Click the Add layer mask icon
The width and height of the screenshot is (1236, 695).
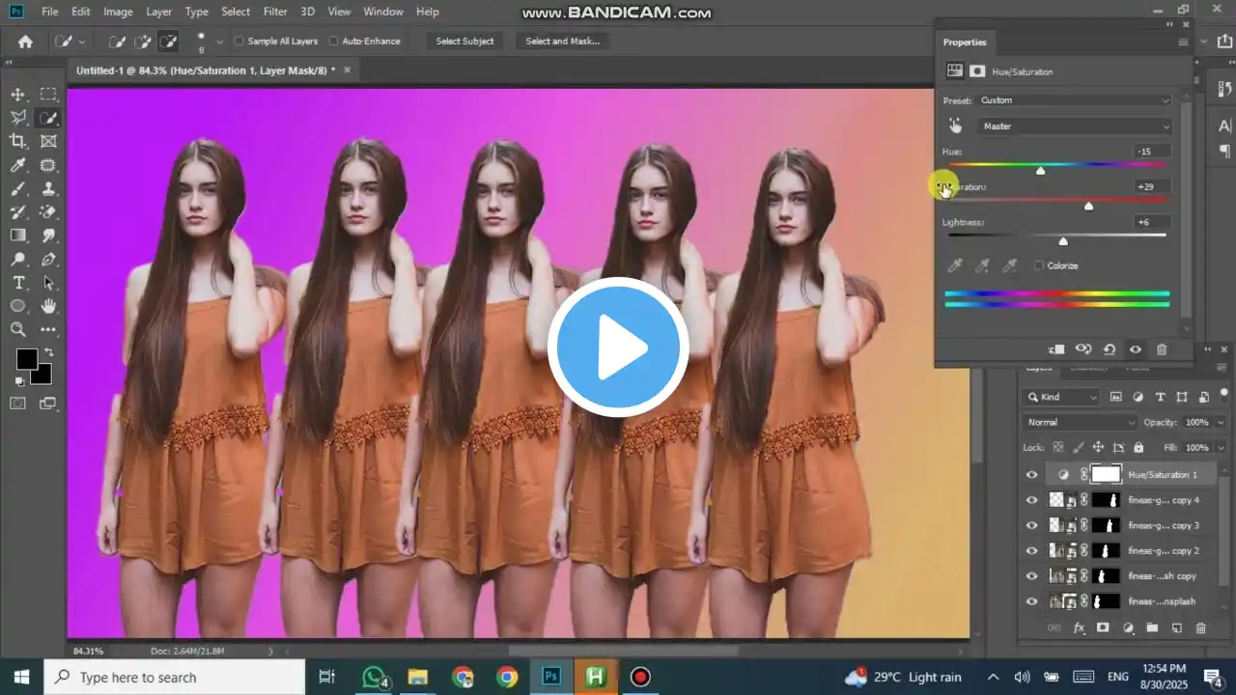pyautogui.click(x=1103, y=628)
